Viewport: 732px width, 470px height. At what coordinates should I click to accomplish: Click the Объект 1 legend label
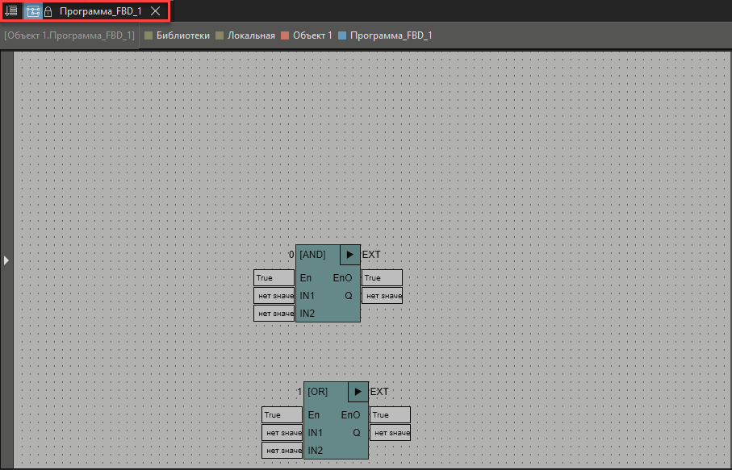(x=312, y=35)
